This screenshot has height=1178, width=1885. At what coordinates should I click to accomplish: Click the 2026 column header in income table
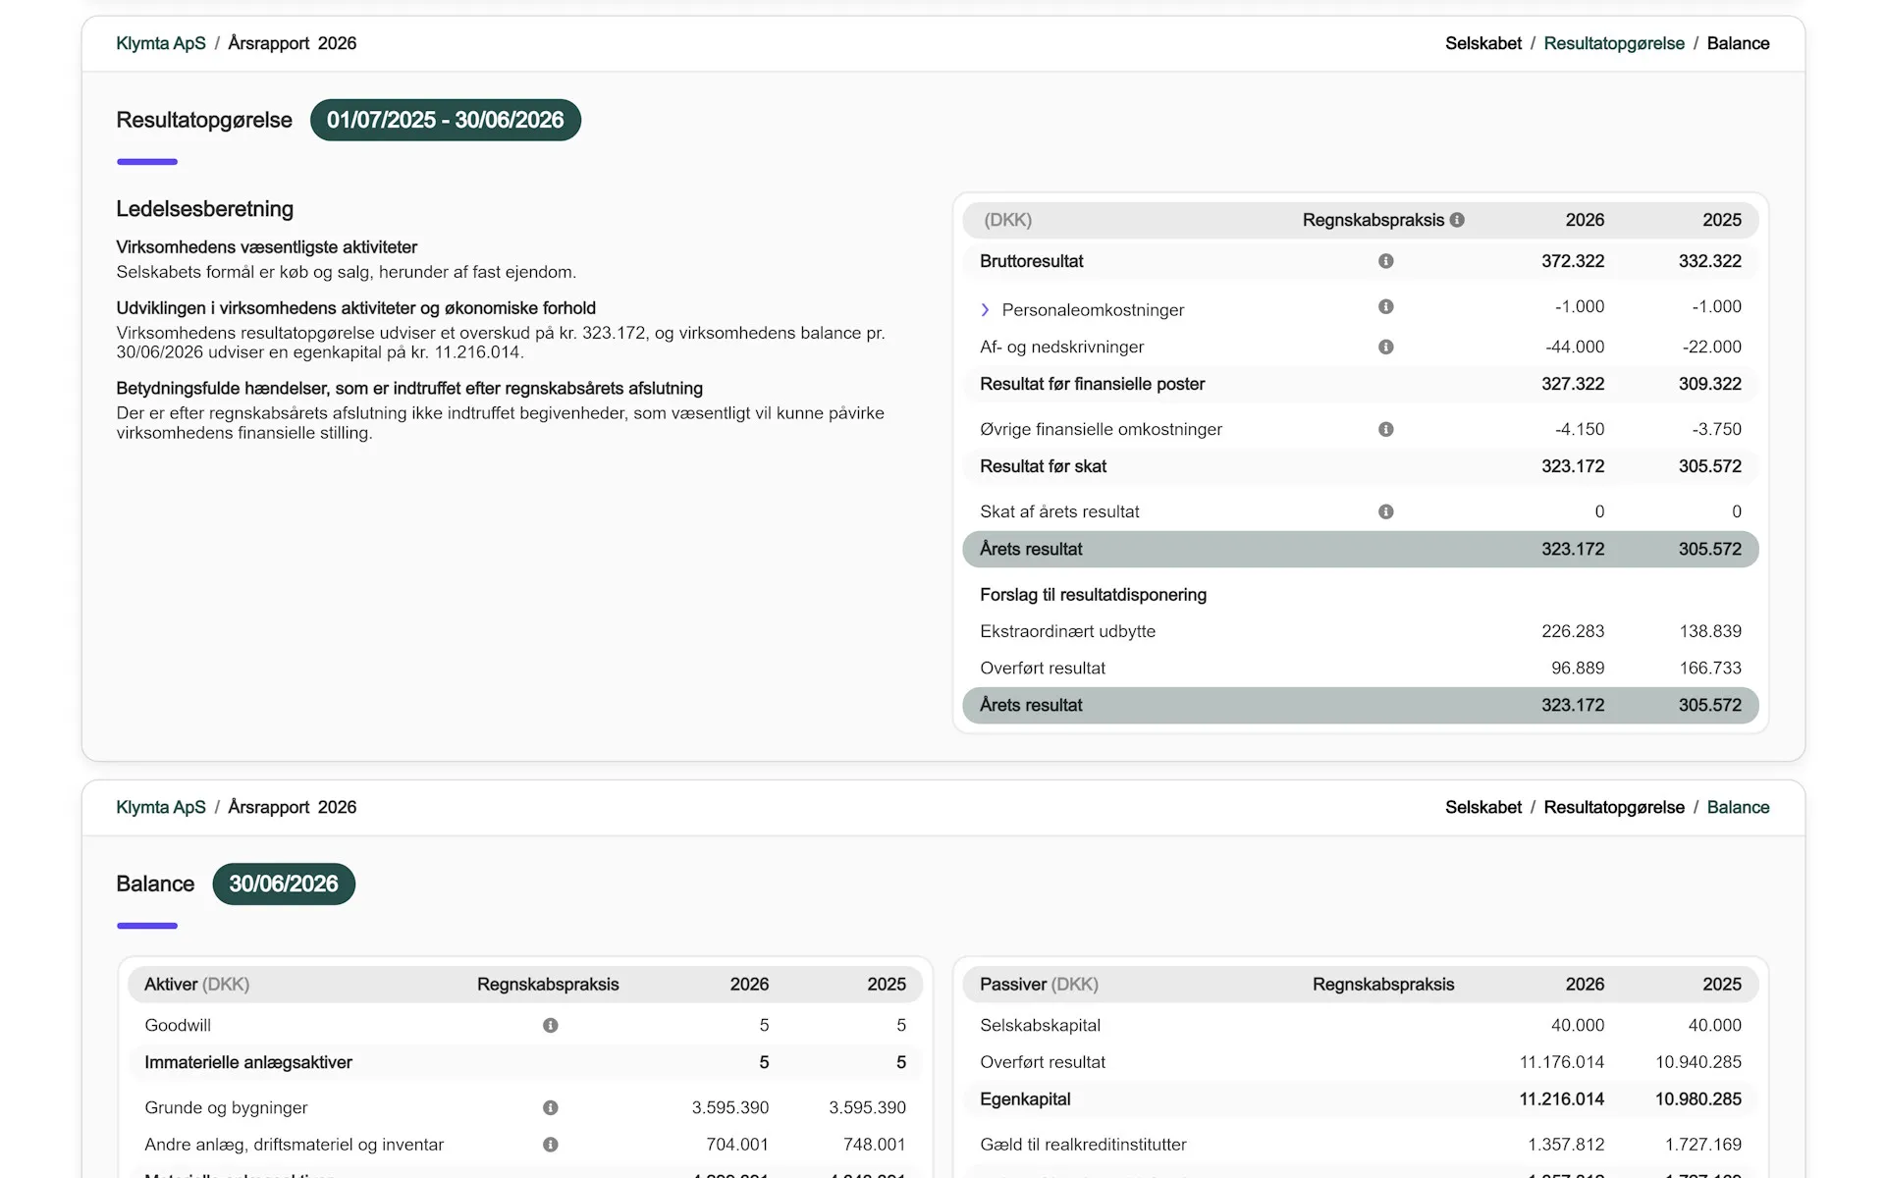pyautogui.click(x=1585, y=220)
